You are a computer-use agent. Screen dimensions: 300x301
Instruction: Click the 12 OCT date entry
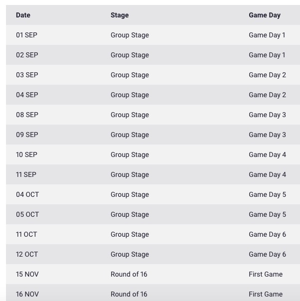coord(27,254)
